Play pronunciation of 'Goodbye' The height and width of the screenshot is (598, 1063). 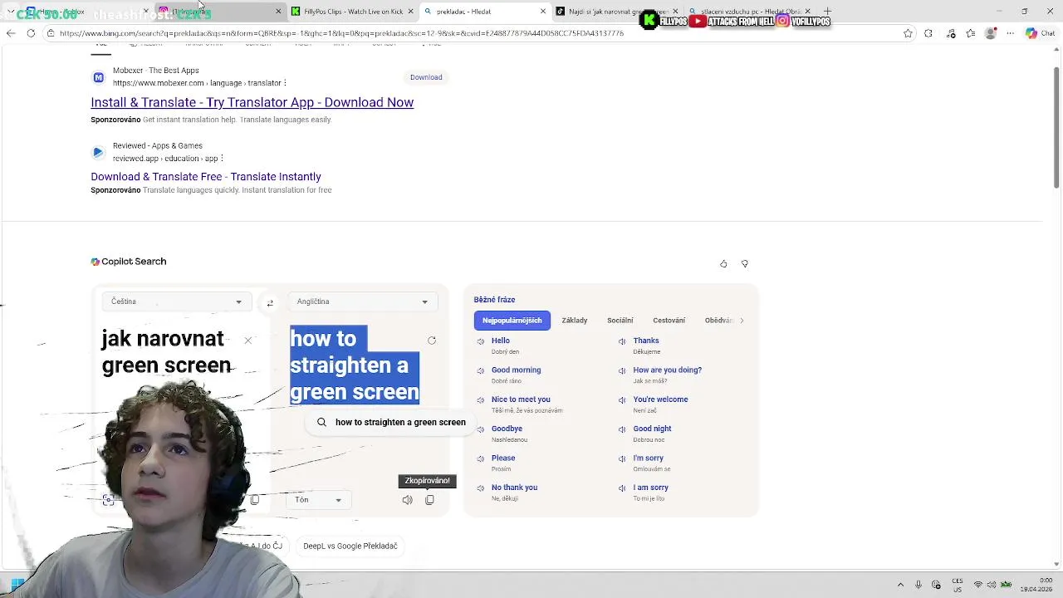[480, 429]
